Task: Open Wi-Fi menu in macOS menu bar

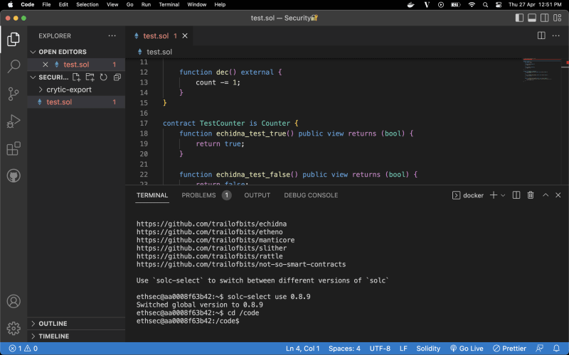Action: point(472,5)
